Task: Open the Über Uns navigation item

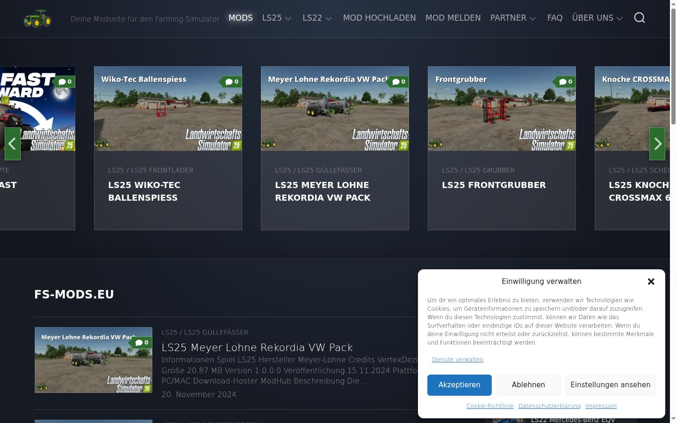Action: (x=593, y=18)
